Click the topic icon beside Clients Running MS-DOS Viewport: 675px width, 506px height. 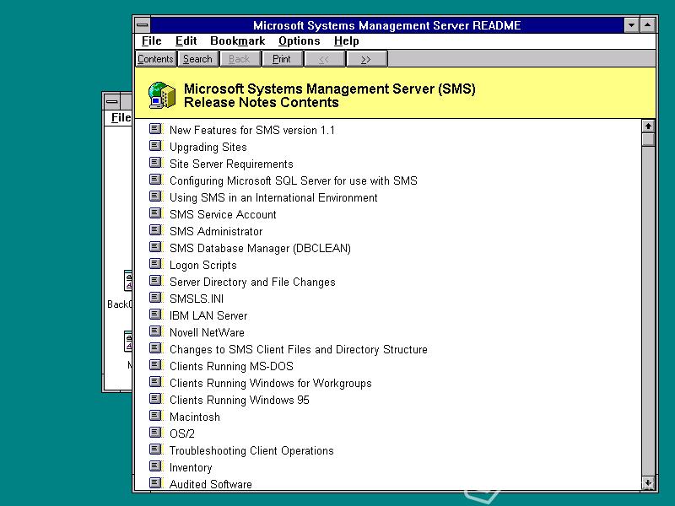[156, 365]
